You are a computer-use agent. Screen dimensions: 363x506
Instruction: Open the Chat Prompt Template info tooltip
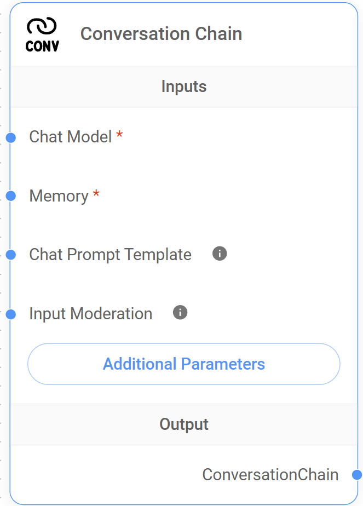click(x=219, y=254)
